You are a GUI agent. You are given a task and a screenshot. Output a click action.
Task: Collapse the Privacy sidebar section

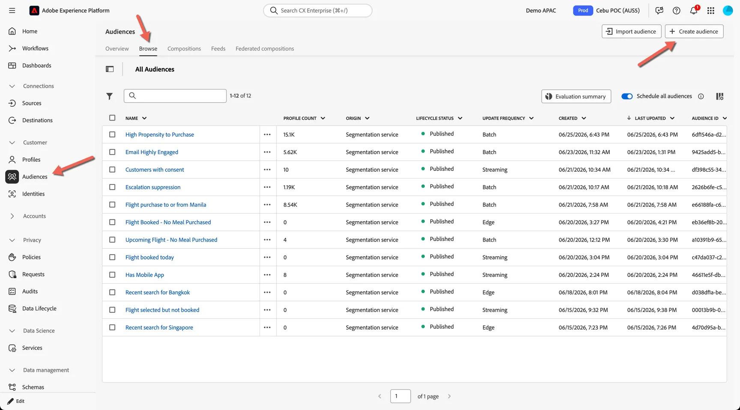point(12,240)
